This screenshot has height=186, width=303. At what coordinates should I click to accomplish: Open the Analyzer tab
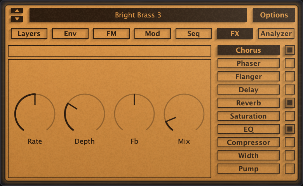[x=276, y=34]
